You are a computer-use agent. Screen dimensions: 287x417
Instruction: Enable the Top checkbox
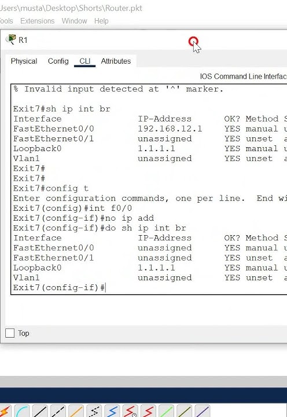pyautogui.click(x=10, y=333)
